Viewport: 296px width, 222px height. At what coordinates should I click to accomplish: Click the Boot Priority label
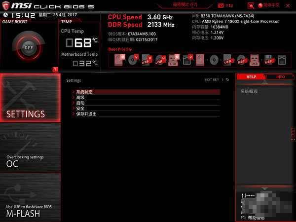click(x=120, y=49)
